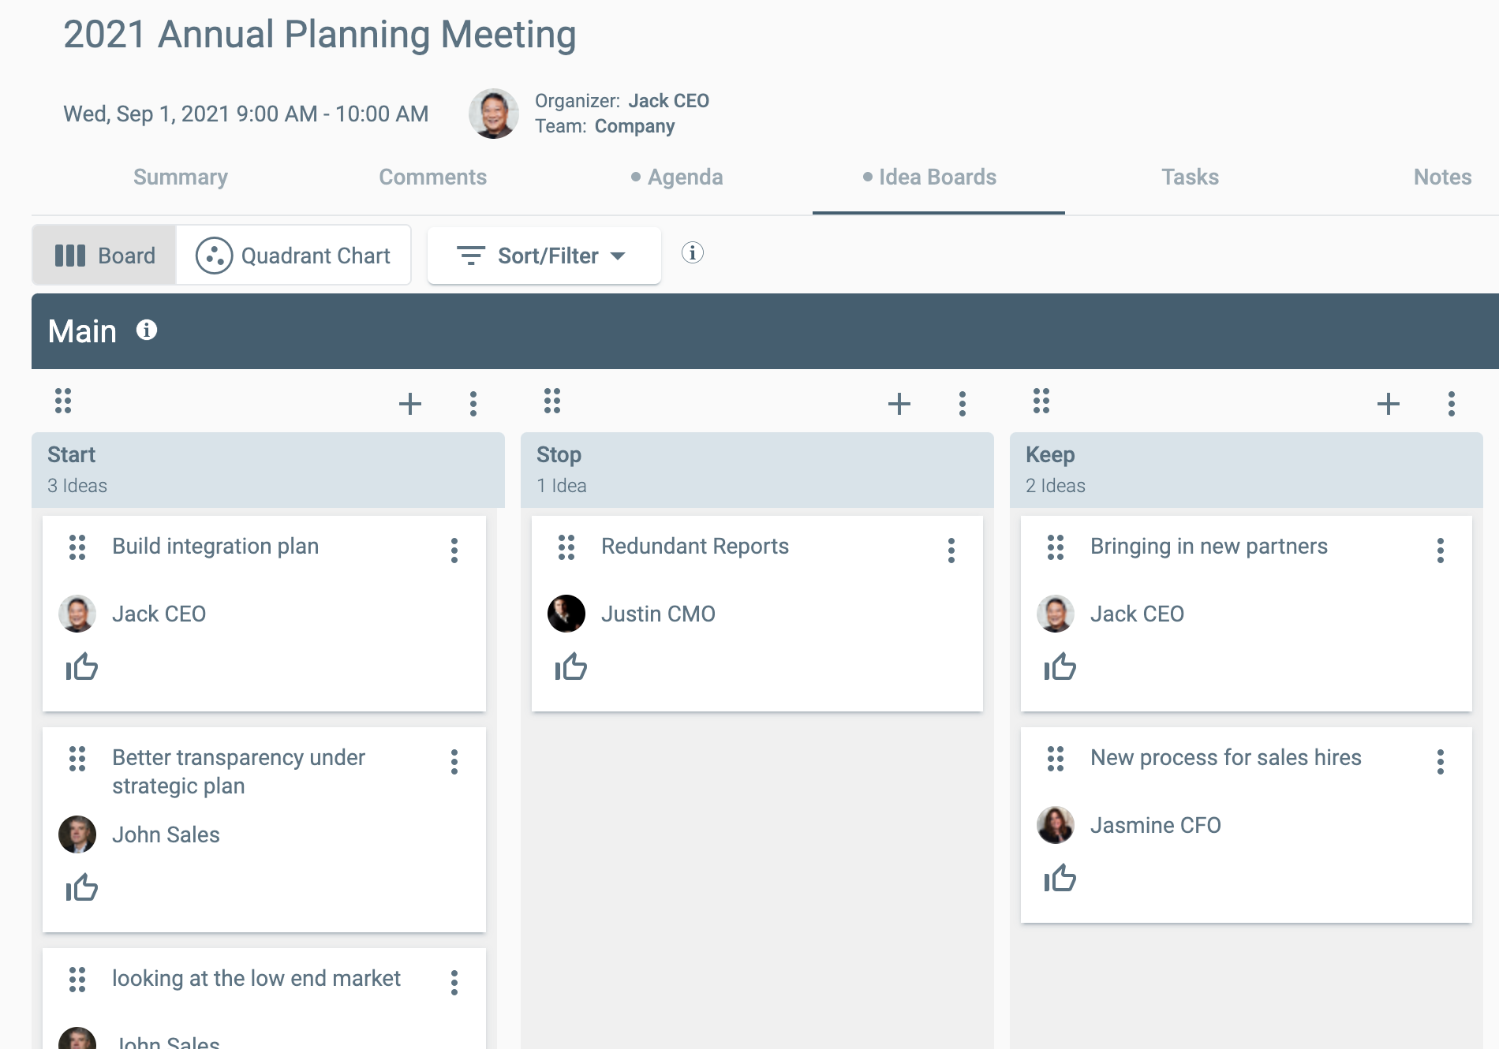Like 'Better transparency under strategic plan' idea

(x=82, y=888)
